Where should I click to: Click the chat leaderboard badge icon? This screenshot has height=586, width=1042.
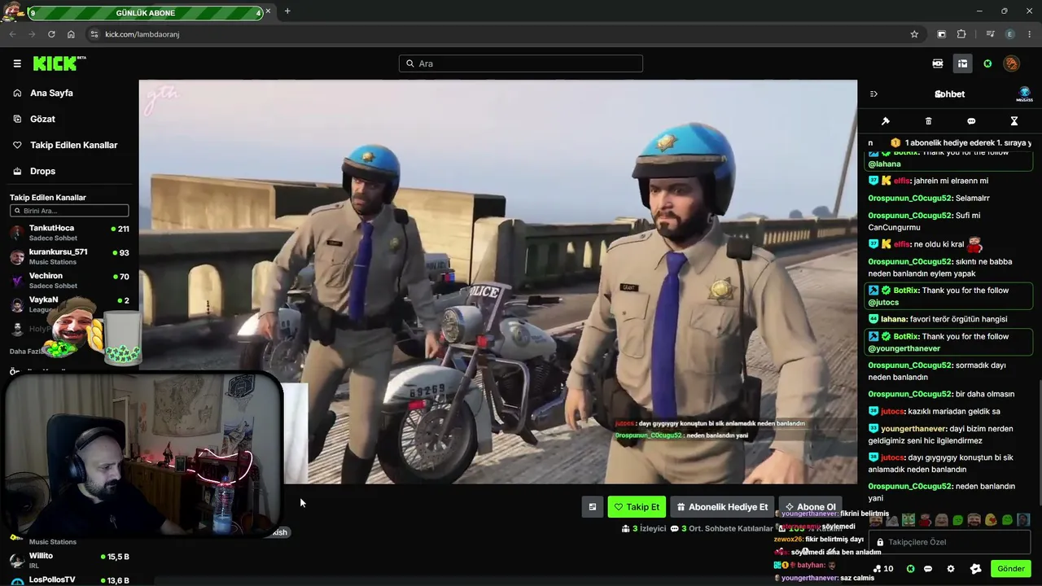[1025, 94]
